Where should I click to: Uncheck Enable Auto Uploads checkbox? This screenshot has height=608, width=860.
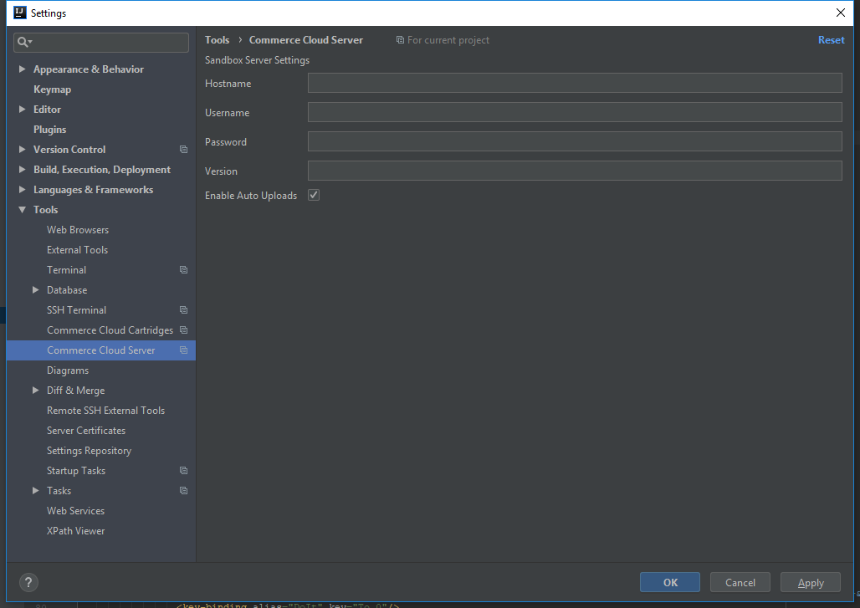(x=314, y=195)
